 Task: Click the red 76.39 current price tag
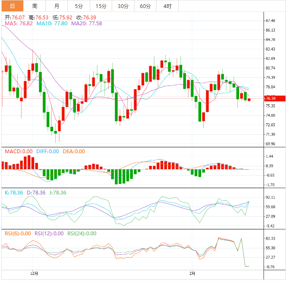(x=270, y=98)
